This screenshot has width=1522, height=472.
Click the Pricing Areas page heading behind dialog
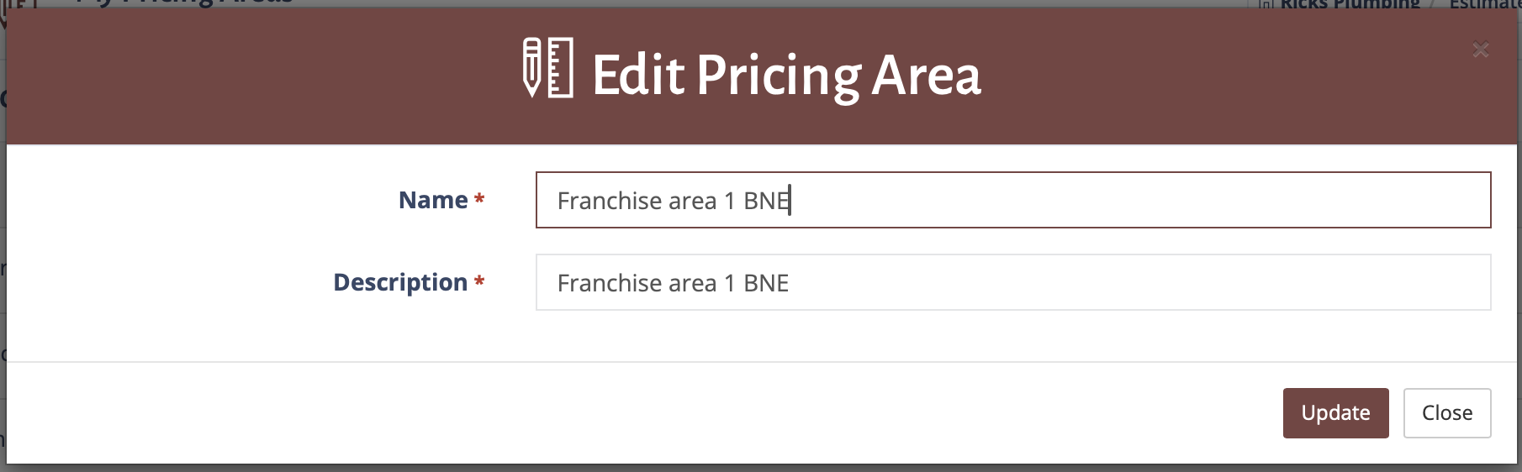(185, 3)
